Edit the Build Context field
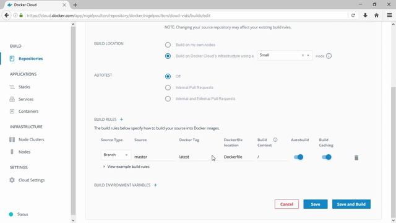 click(272, 157)
